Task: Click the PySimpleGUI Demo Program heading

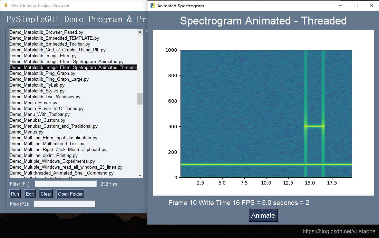Action: [x=76, y=19]
